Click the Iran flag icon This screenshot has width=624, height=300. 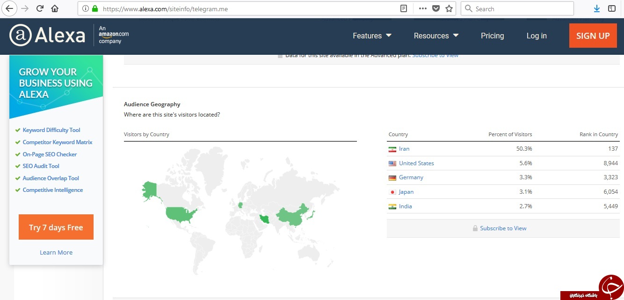(x=392, y=149)
